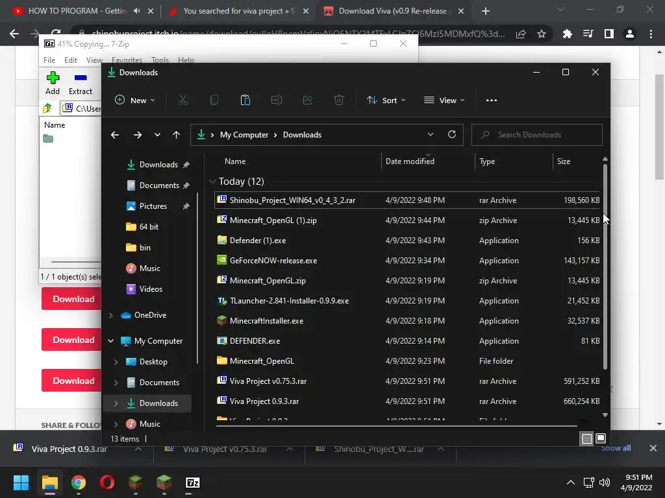
Task: Open the 7-Zip Tools menu
Action: click(x=160, y=60)
